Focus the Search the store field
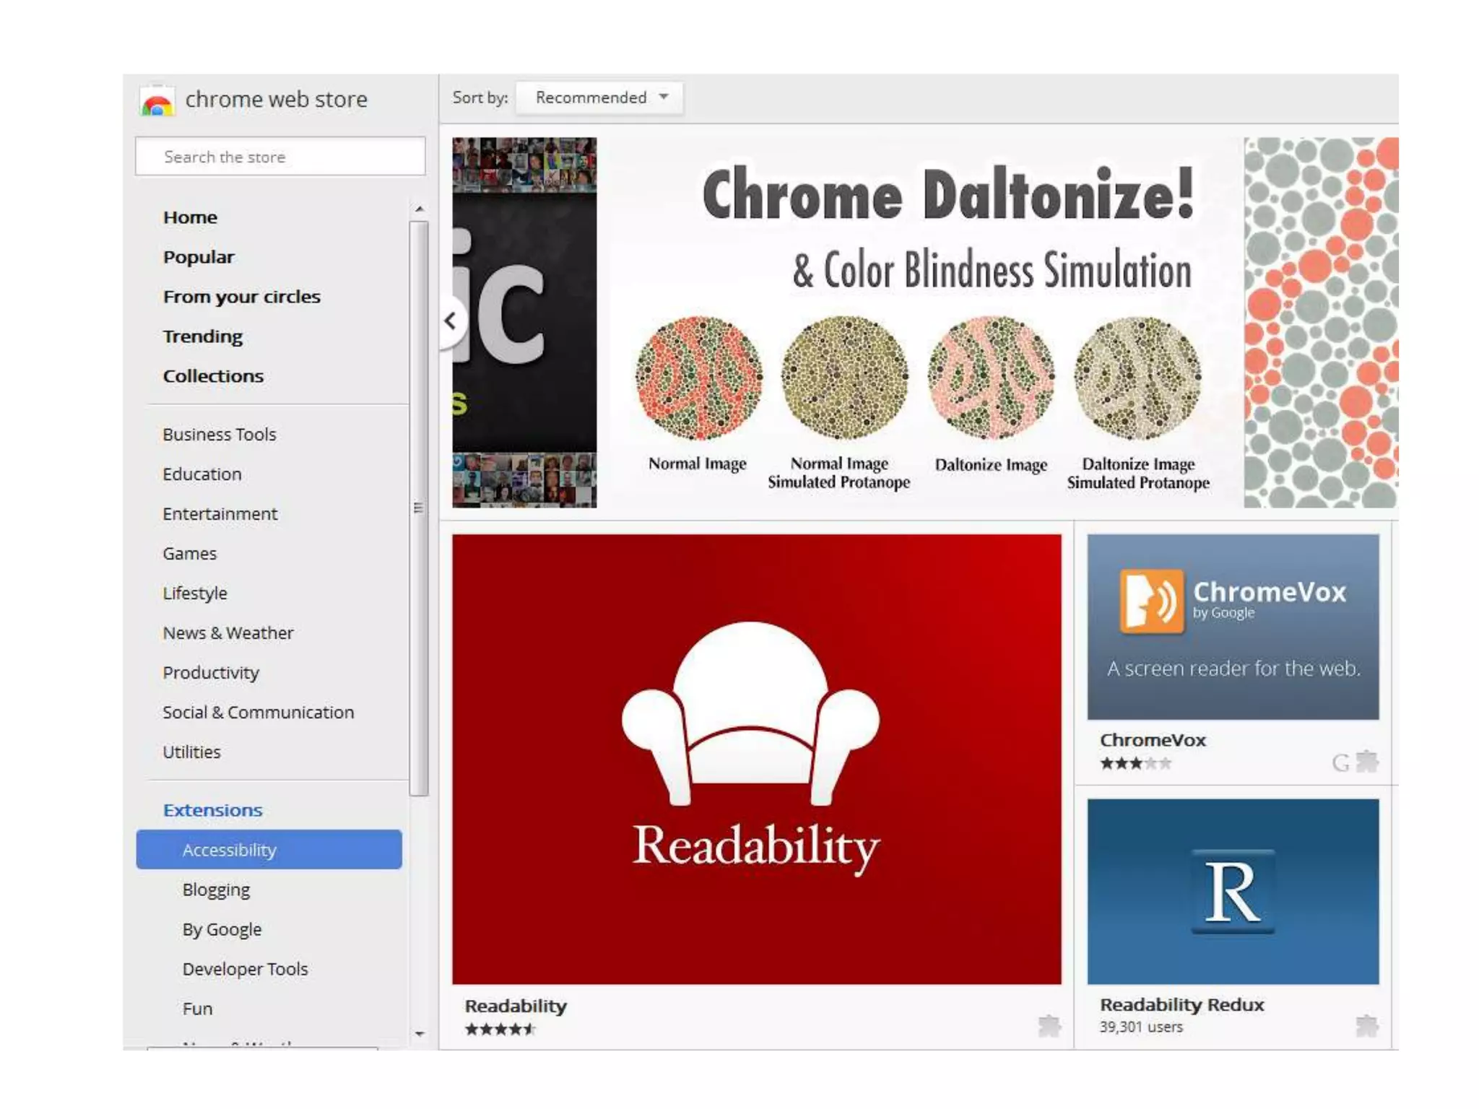Screen dimensions: 1479x1109 coord(280,157)
